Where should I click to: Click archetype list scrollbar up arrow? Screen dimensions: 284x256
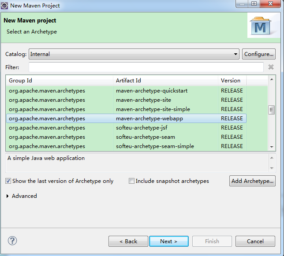(x=272, y=79)
